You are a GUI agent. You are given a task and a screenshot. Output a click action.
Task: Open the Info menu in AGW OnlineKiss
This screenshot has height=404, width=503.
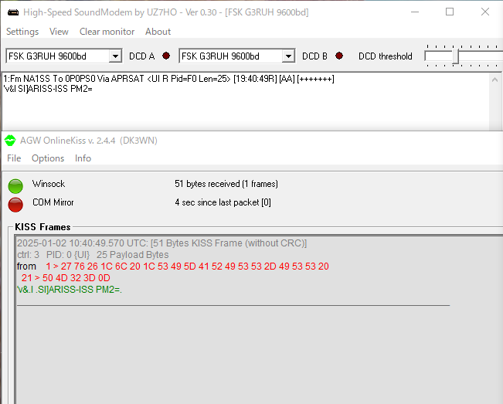pyautogui.click(x=83, y=158)
